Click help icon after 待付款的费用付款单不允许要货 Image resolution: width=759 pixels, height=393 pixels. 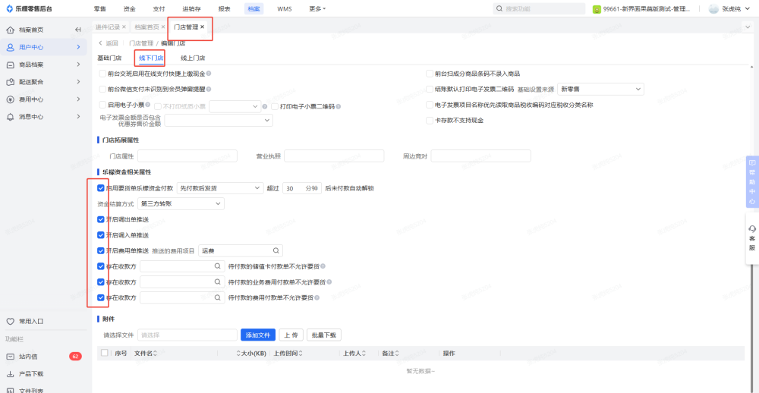[x=317, y=297]
